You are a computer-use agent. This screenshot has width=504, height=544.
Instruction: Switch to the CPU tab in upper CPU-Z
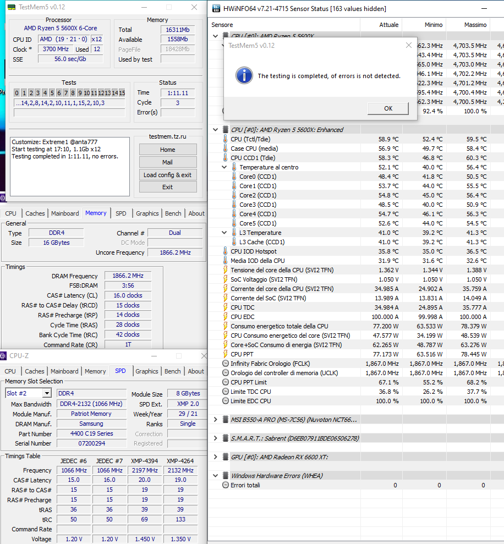[x=11, y=213]
